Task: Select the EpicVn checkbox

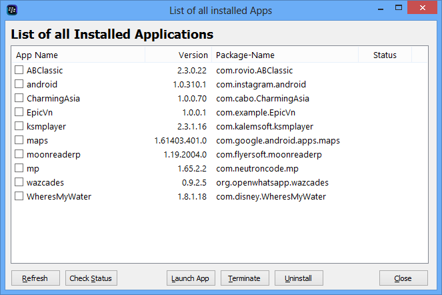Action: click(19, 111)
